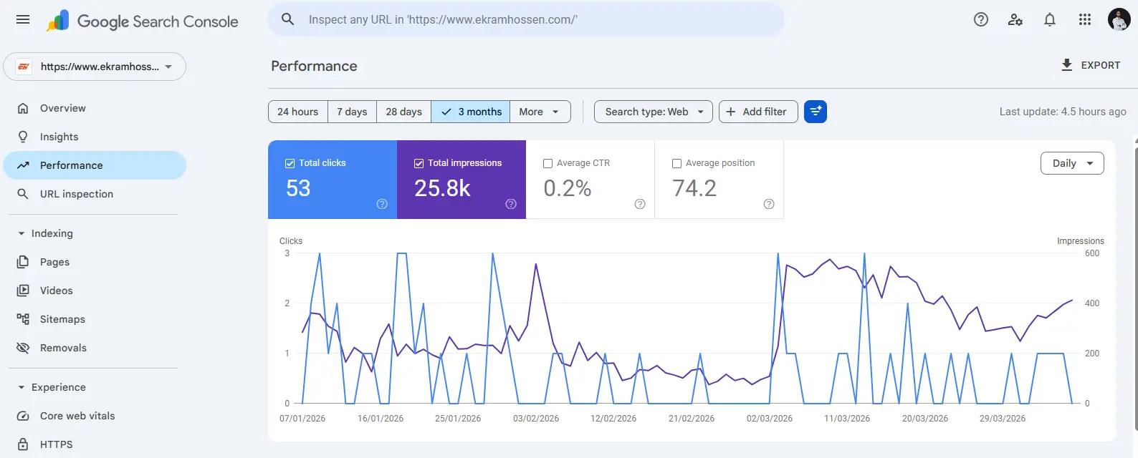Click the Last update: 4.5 hours ago text
The width and height of the screenshot is (1138, 458).
click(x=1063, y=112)
